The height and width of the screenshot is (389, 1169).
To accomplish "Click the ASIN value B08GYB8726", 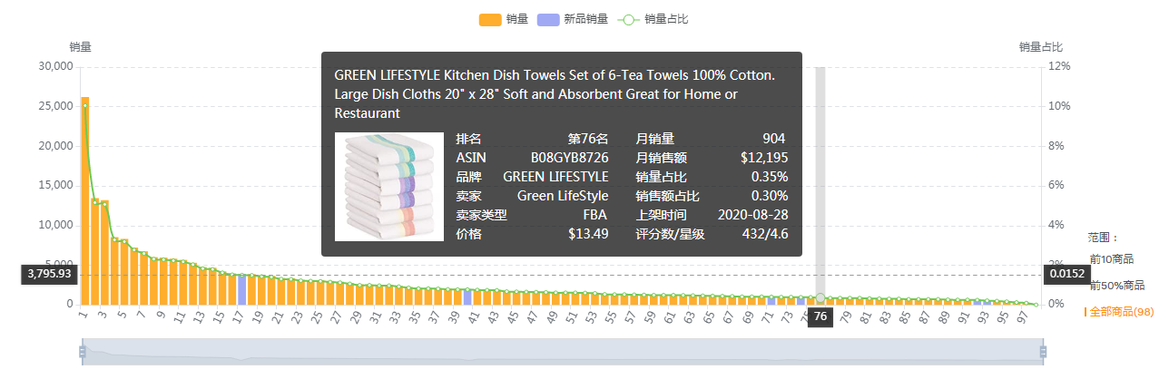I will point(569,158).
